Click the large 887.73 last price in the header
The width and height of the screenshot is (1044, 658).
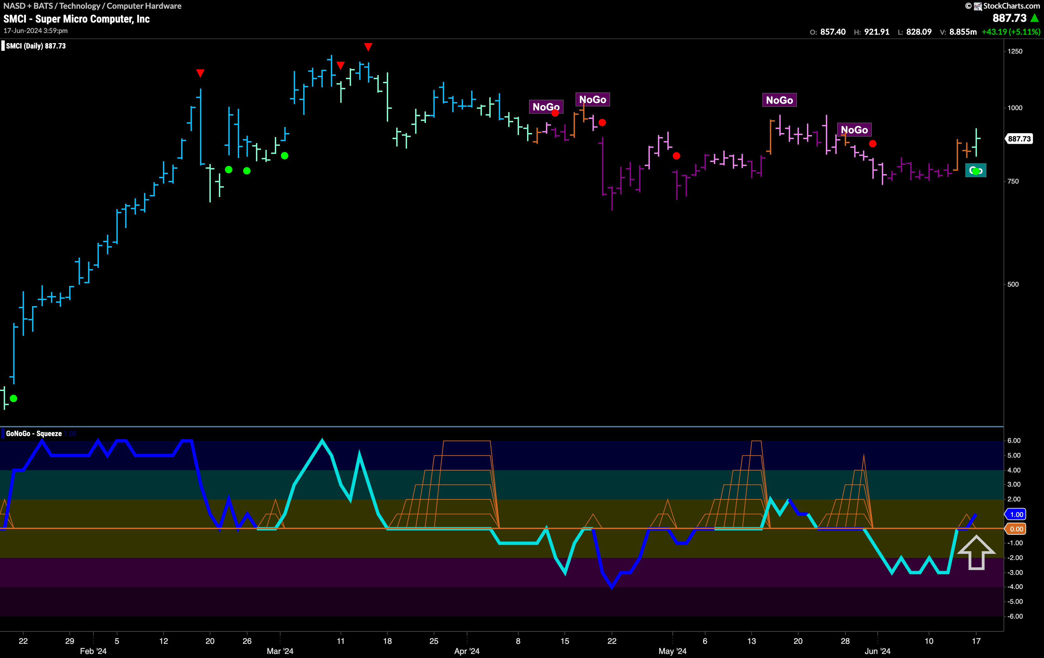pos(1009,18)
